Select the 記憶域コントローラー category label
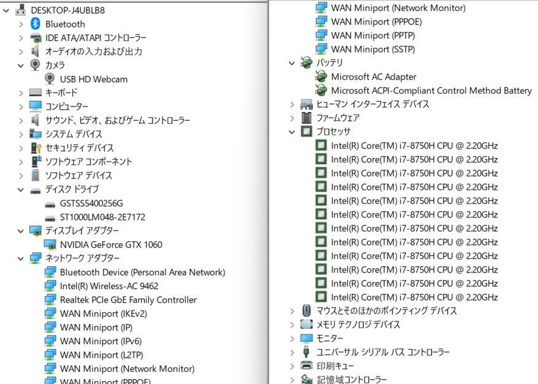Screen dimensions: 538x384 (x=352, y=379)
